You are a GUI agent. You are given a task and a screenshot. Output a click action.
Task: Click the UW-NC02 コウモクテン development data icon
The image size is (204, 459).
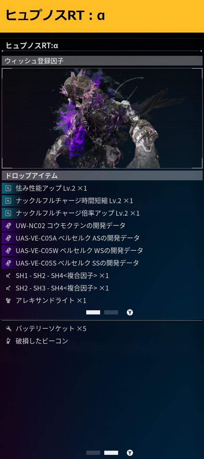(x=8, y=226)
